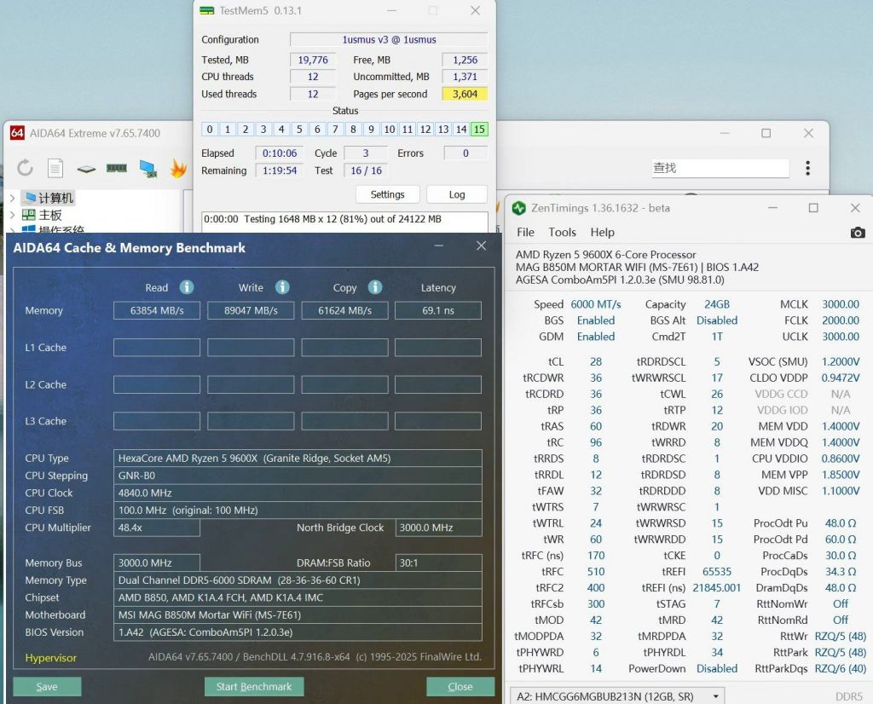Click the info icon next to Copy
This screenshot has height=704, width=873.
375,287
